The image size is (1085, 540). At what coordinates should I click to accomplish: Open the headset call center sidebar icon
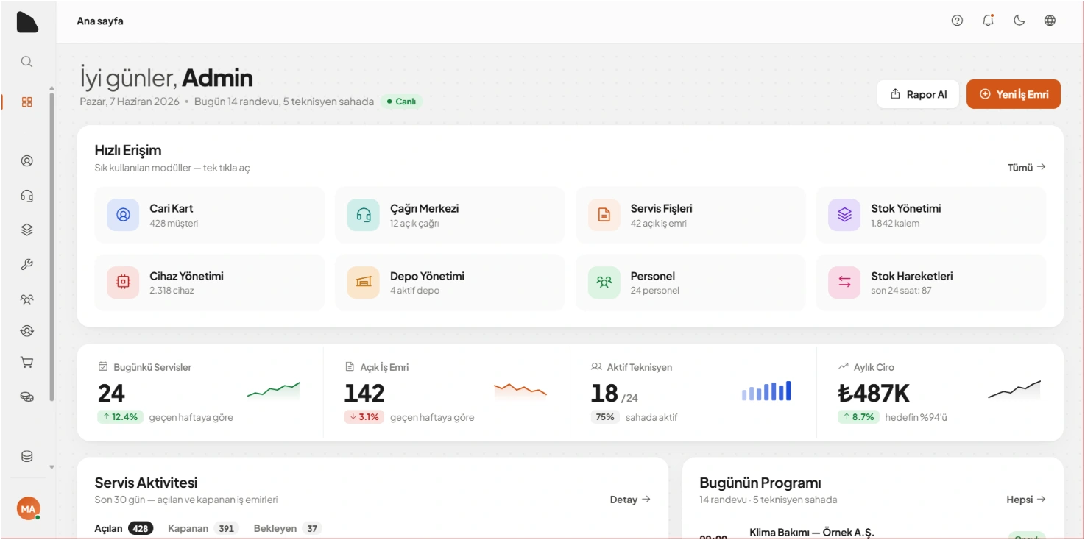26,196
